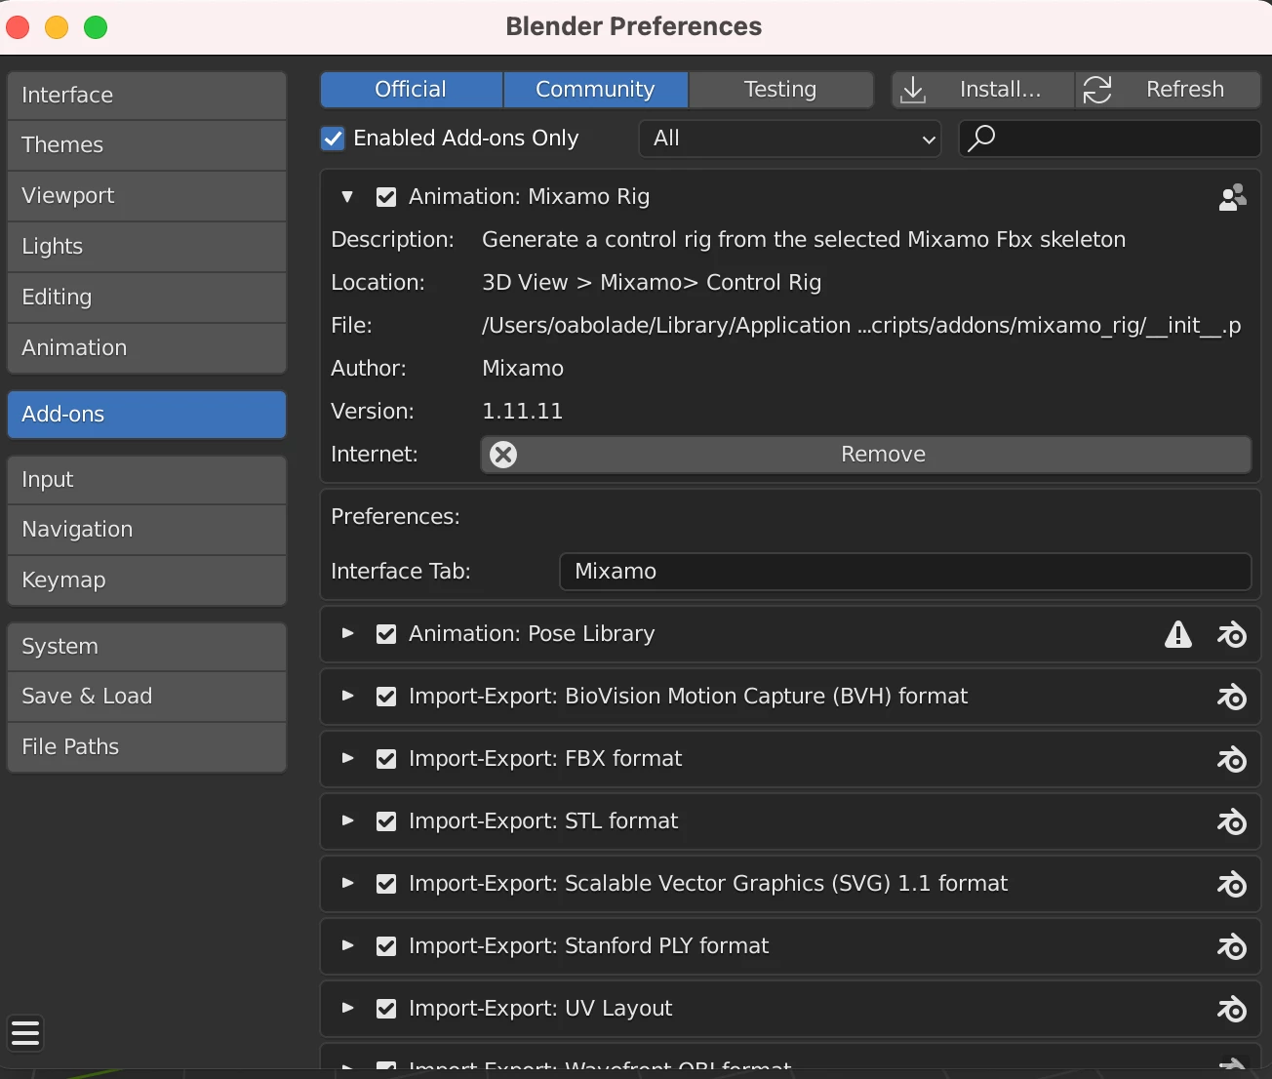Click Blender logo on UV Layout row
This screenshot has width=1272, height=1079.
[1232, 1009]
